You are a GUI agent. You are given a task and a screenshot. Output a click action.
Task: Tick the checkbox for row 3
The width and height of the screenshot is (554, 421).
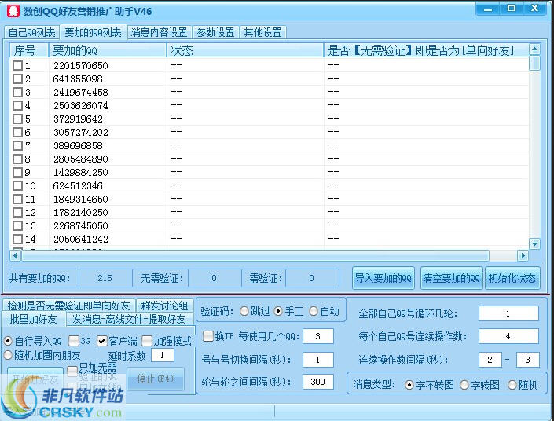pos(17,93)
